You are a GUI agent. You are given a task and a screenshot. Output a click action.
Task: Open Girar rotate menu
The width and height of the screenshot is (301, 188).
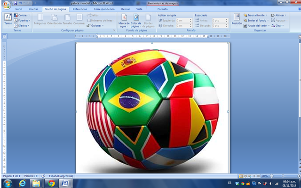pyautogui.click(x=277, y=25)
